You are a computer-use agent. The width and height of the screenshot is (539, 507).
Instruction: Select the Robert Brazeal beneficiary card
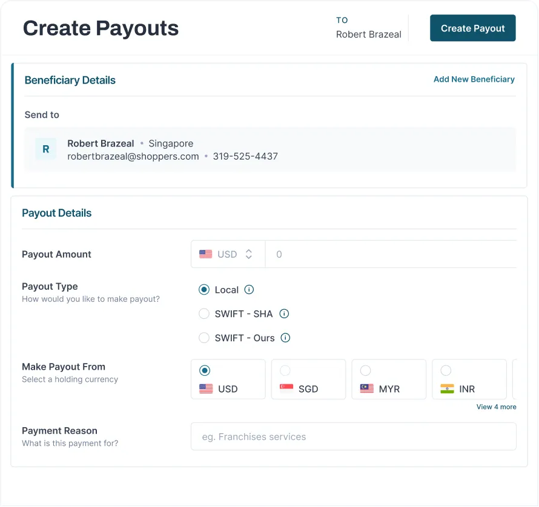269,149
